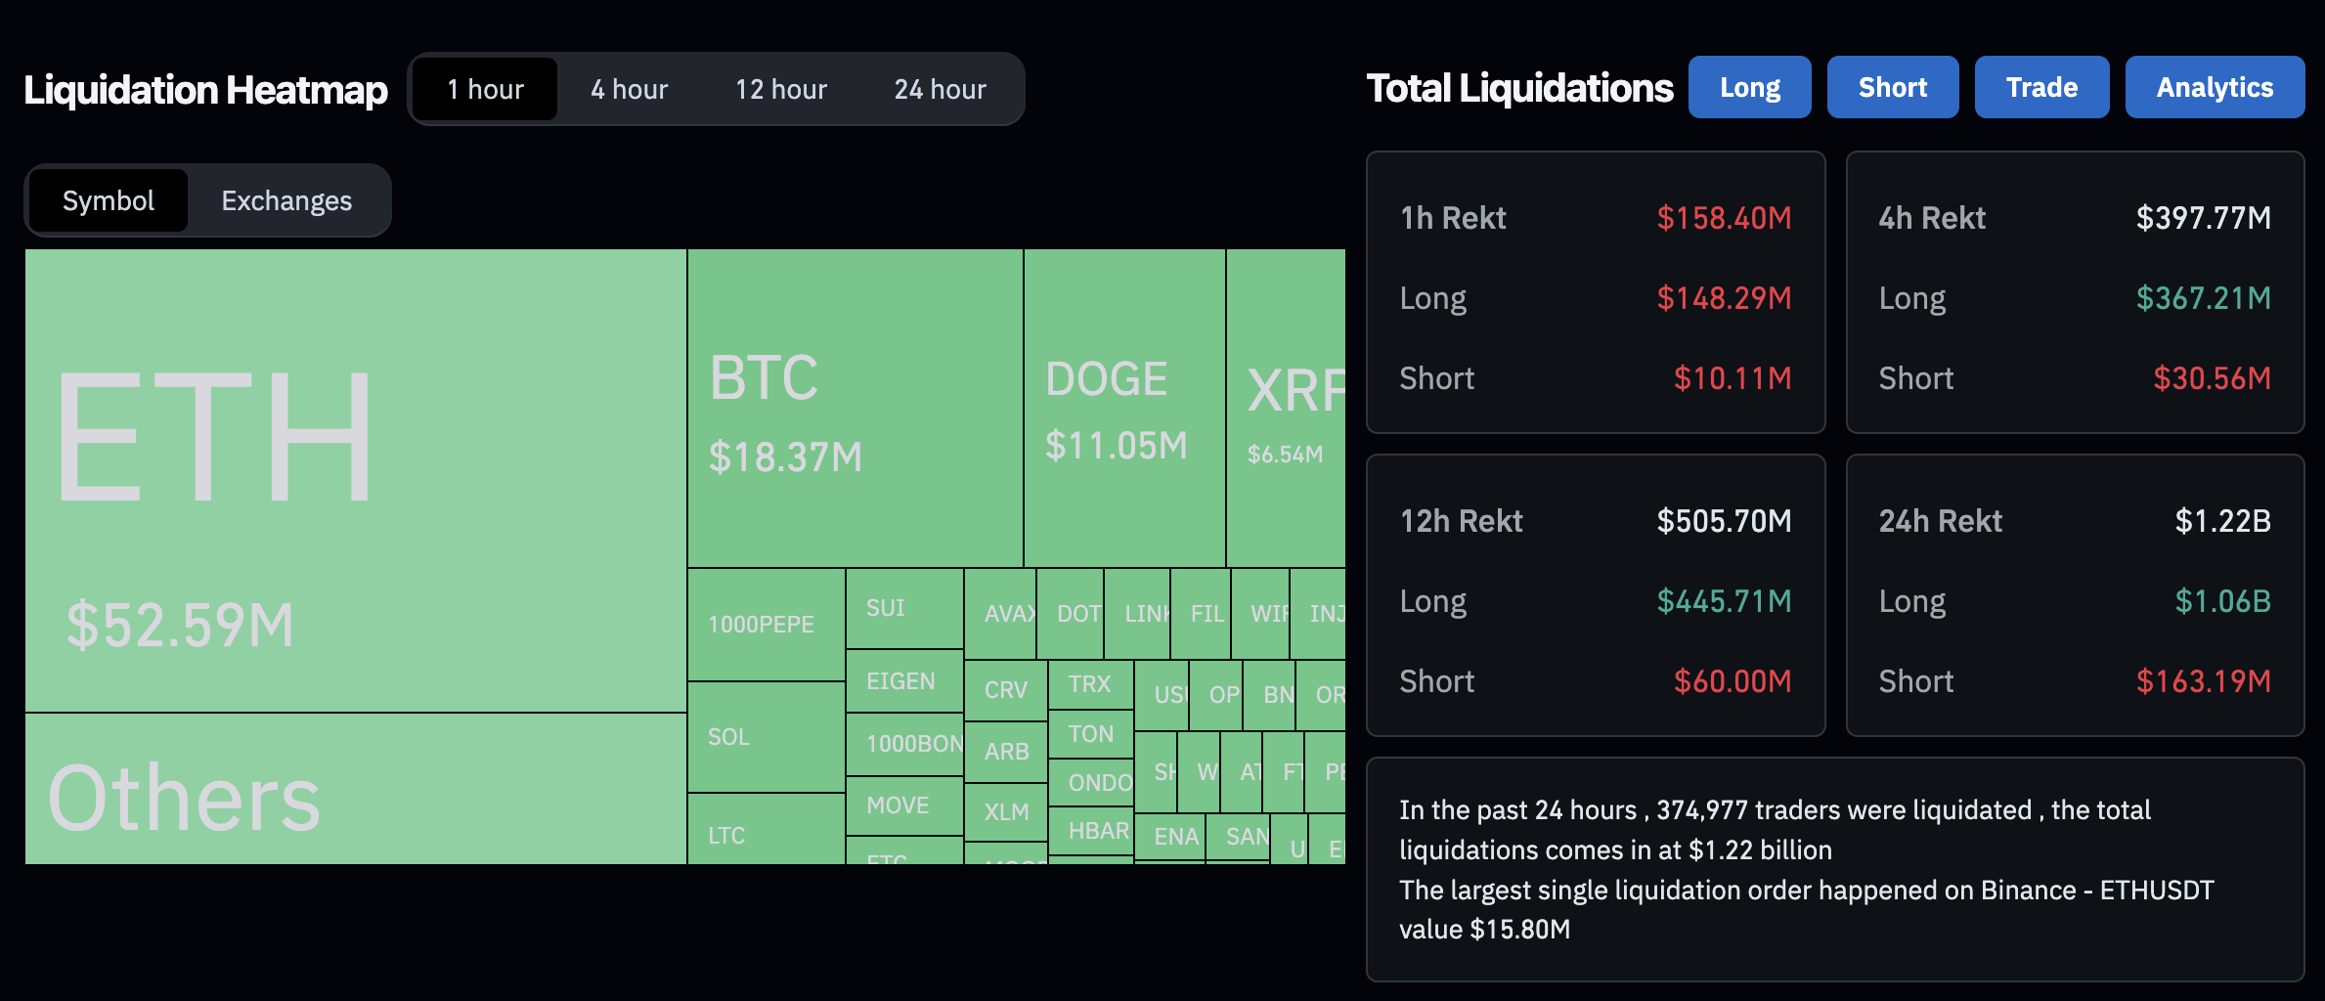This screenshot has height=1001, width=2325.
Task: Select the XRP heatmap block
Action: coord(1286,409)
